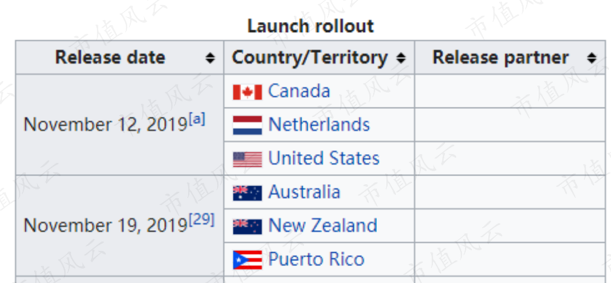Sort by Country/Territory sort arrows
The width and height of the screenshot is (611, 283).
pyautogui.click(x=401, y=58)
